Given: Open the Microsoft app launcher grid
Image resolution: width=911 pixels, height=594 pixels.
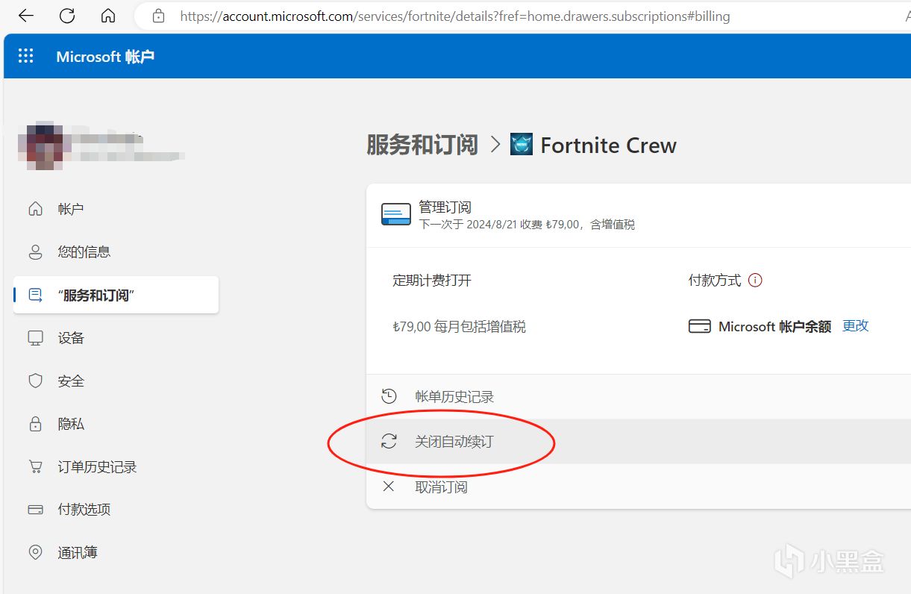Looking at the screenshot, I should tap(26, 56).
